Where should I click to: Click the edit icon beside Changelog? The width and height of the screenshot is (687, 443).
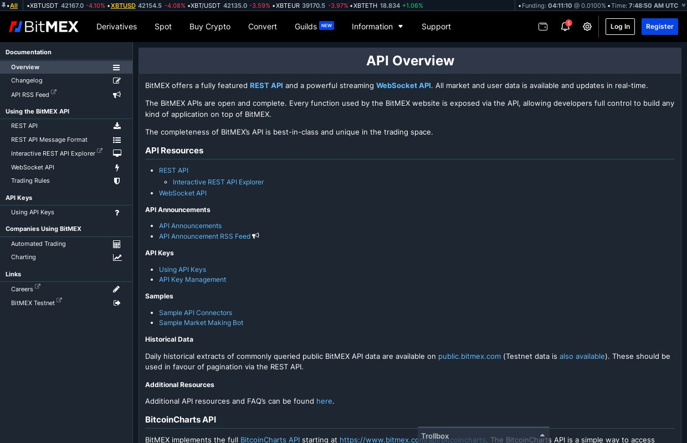(x=117, y=80)
